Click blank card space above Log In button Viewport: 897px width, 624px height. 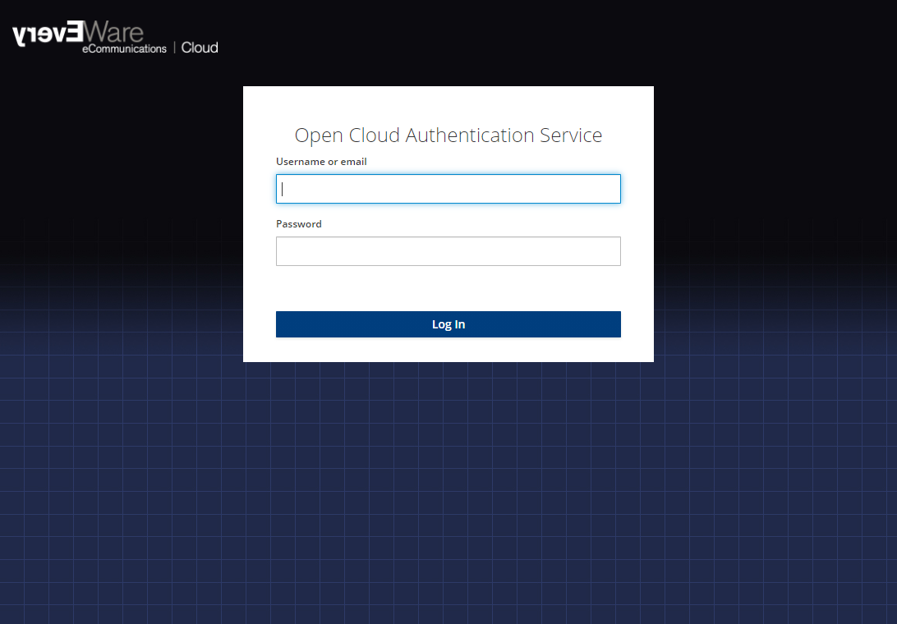pos(448,289)
